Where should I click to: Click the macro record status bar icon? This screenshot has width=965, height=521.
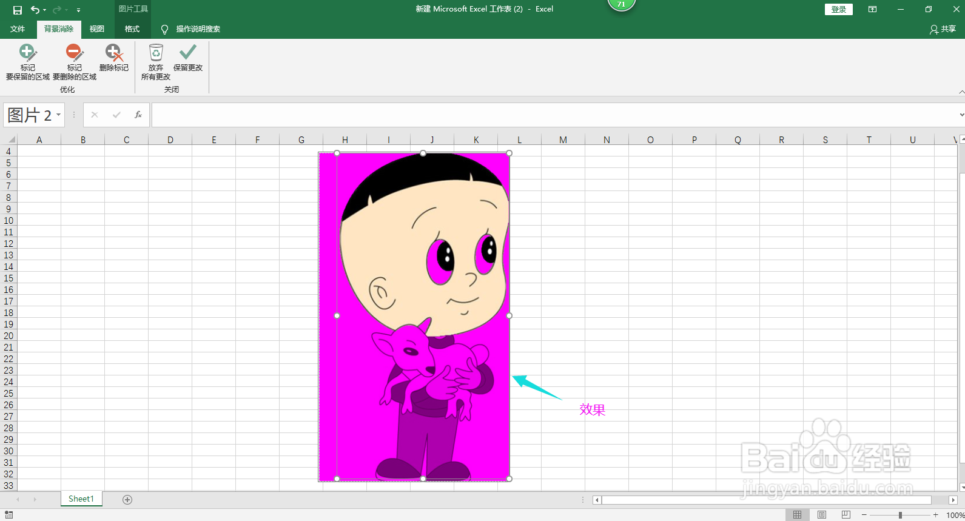[x=8, y=515]
